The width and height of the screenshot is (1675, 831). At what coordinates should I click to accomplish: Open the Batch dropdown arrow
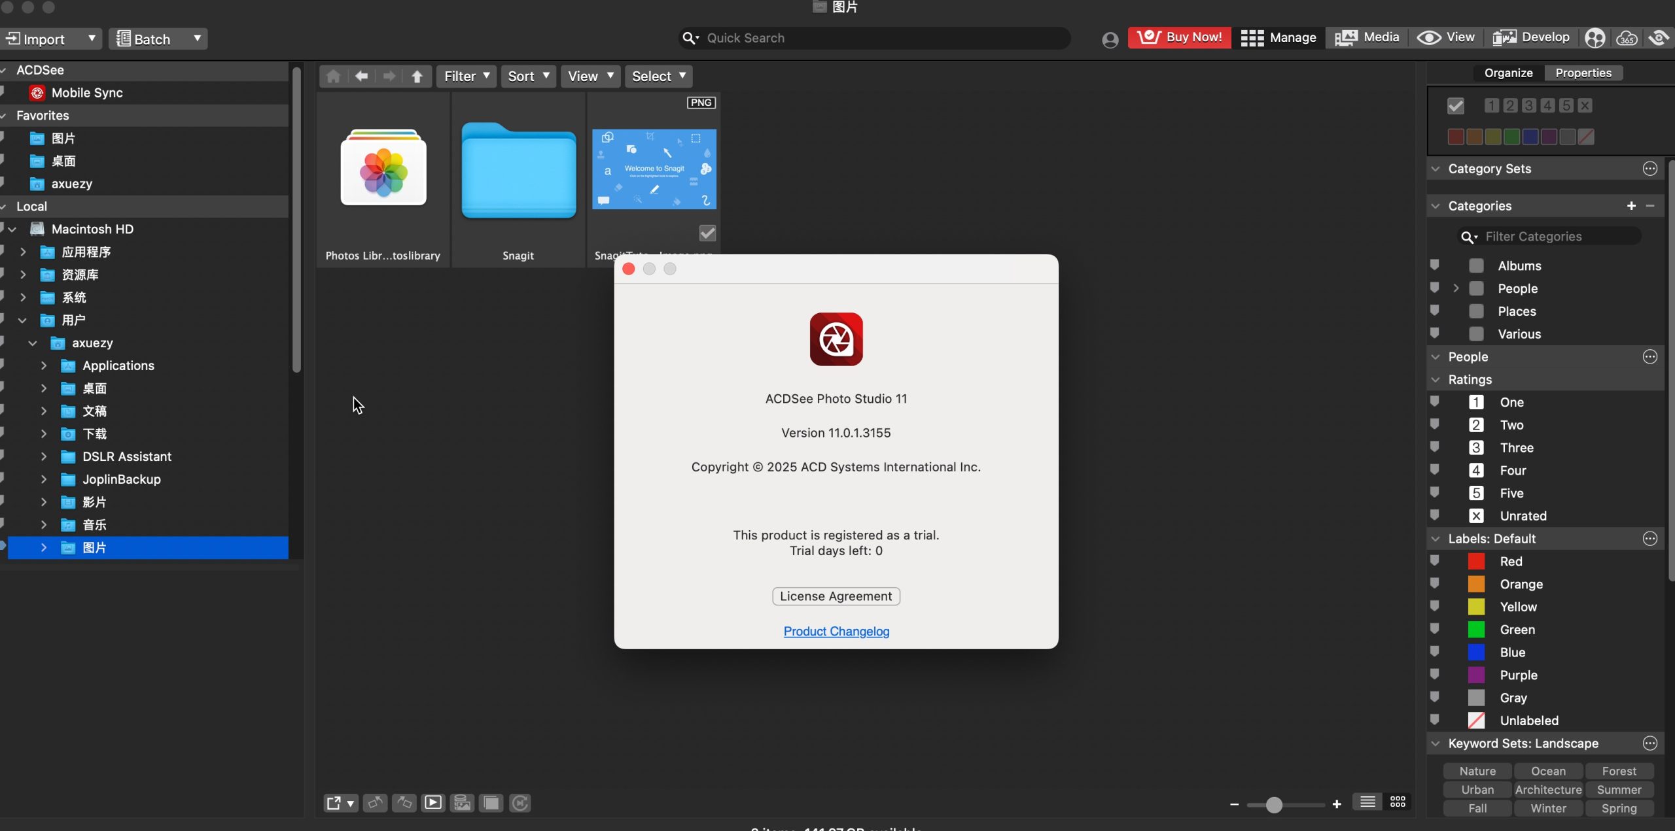(197, 39)
